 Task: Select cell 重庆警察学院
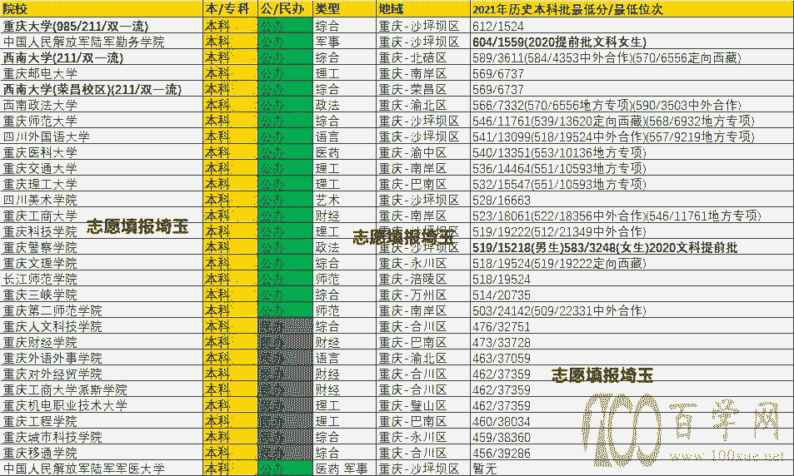point(102,247)
